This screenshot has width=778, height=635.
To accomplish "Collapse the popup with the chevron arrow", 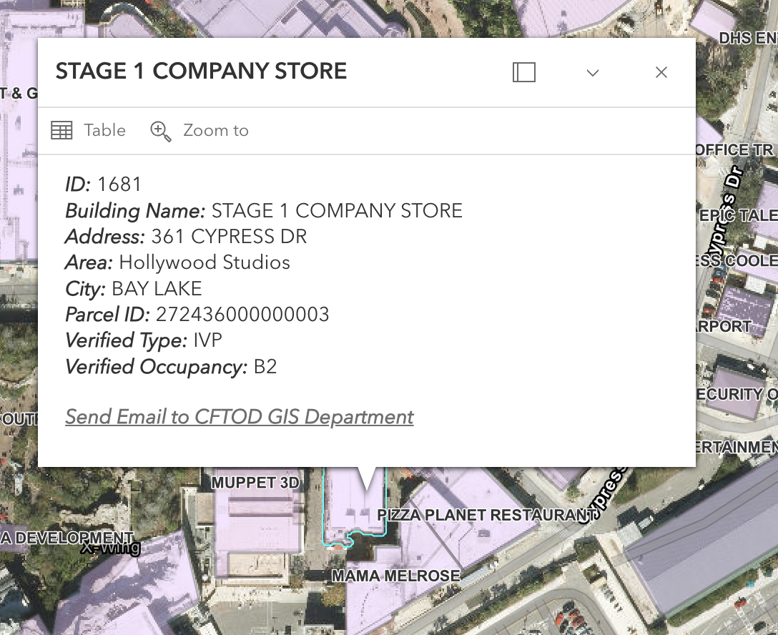I will point(592,72).
